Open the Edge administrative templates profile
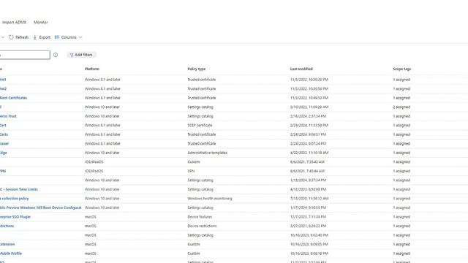Viewport: 468px width, 263px height. pos(3,153)
